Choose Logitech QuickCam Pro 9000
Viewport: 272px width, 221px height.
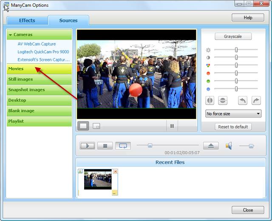point(43,52)
